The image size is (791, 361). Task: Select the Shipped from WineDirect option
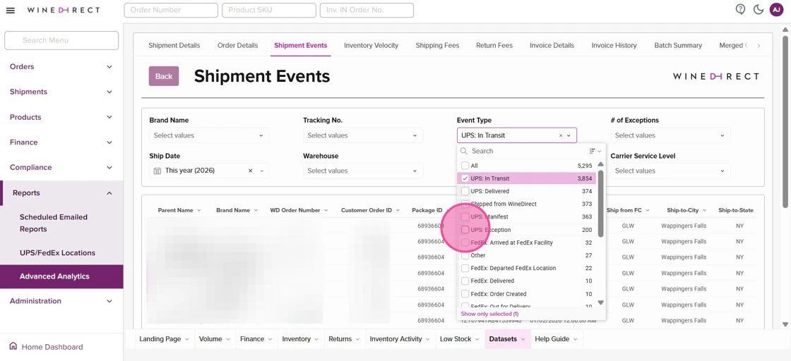coord(527,204)
